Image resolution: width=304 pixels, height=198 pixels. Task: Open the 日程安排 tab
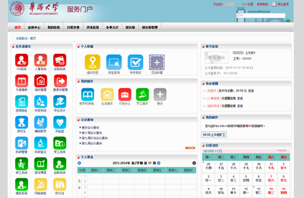pos(73,27)
